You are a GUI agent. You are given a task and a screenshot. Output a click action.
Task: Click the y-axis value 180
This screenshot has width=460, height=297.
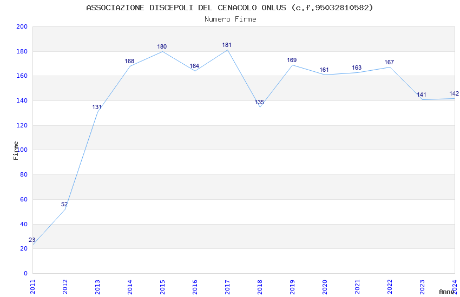coord(22,51)
